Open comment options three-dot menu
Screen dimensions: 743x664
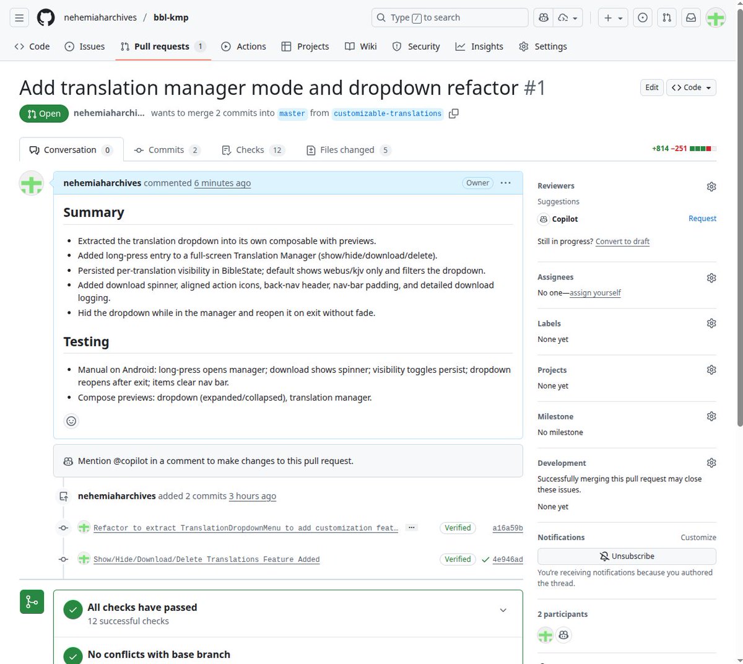505,183
